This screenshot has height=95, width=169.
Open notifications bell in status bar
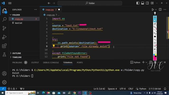click(165, 89)
